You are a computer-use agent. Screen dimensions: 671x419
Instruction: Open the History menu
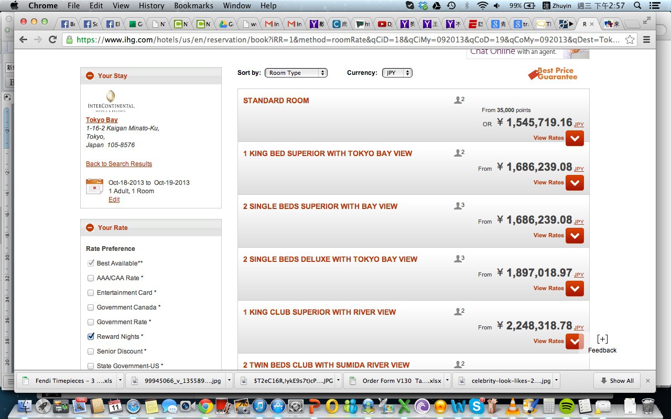(151, 6)
